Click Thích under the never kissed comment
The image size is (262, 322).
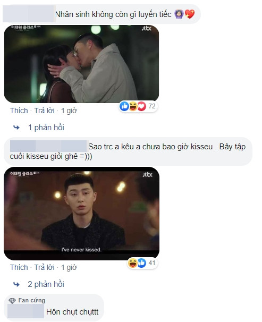pyautogui.click(x=19, y=267)
